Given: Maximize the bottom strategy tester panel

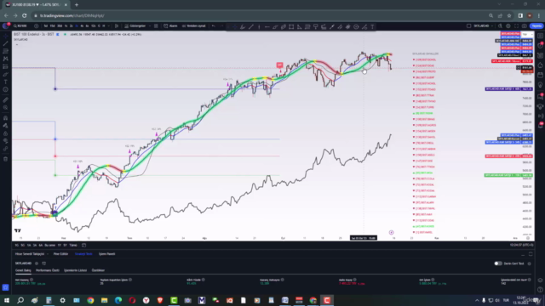Looking at the screenshot, I should point(531,254).
